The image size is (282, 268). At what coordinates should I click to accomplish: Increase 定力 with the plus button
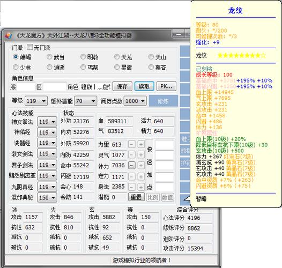click(141, 177)
